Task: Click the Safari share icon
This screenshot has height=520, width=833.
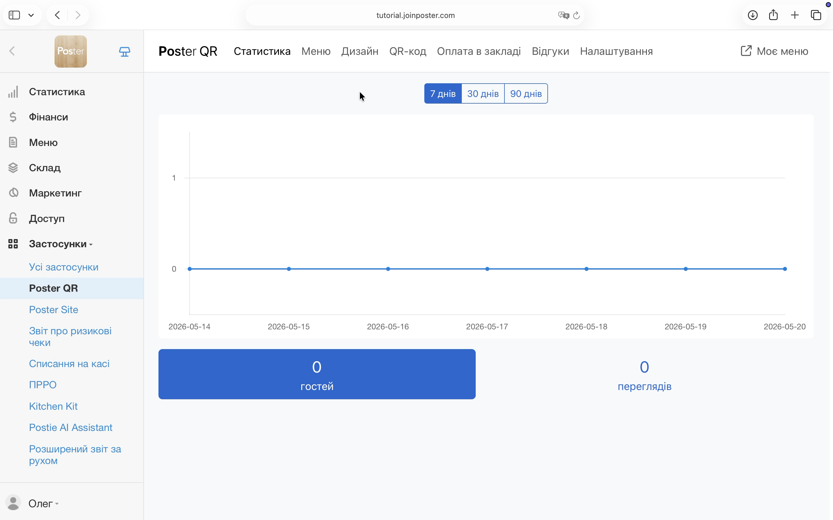Action: click(x=773, y=15)
